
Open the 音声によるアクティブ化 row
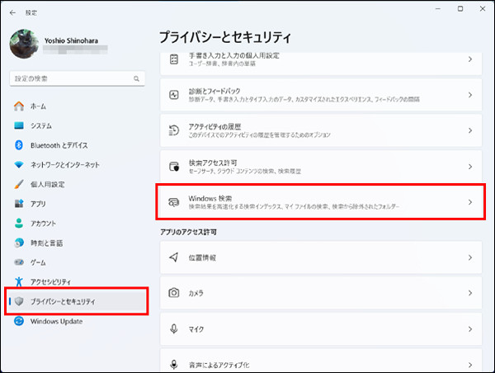pos(320,363)
